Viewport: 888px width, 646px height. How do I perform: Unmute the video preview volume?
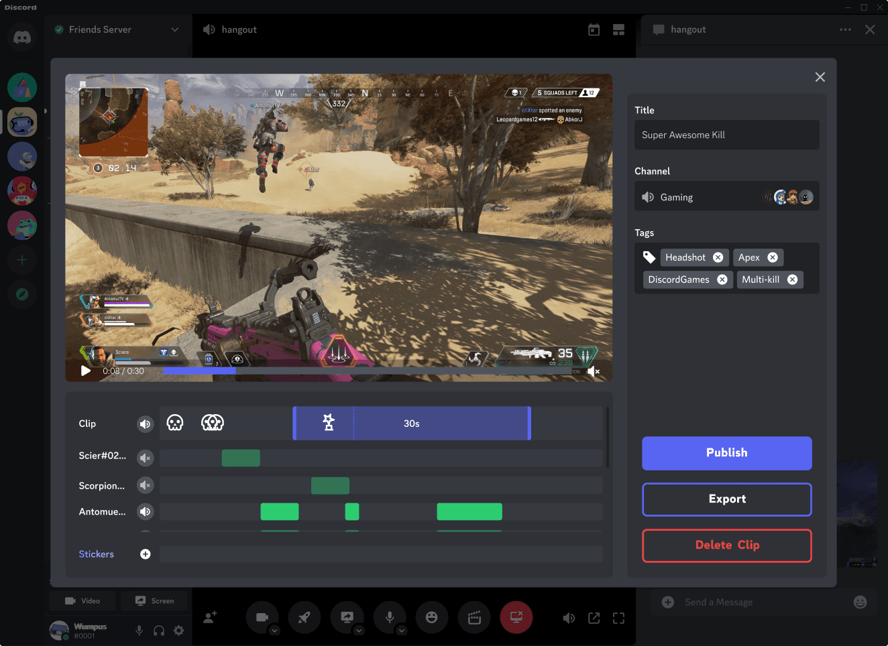coord(594,371)
